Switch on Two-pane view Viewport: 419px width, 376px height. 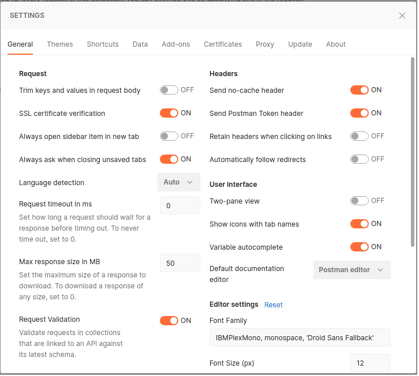(x=360, y=201)
